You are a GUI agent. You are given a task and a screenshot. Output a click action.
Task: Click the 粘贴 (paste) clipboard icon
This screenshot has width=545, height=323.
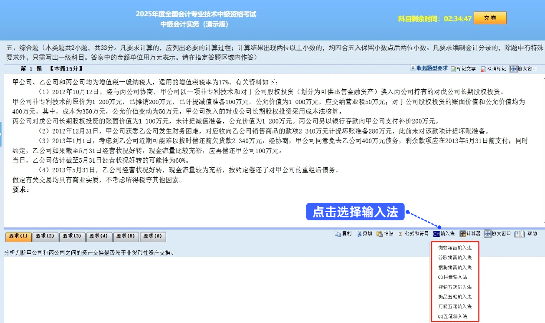385,234
